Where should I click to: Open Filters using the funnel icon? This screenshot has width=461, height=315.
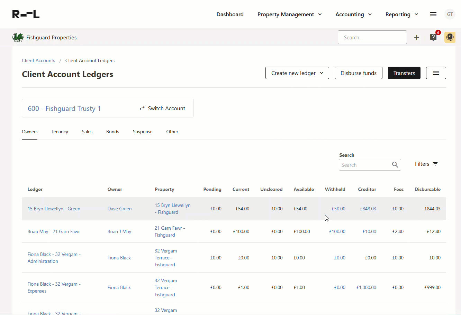(435, 164)
